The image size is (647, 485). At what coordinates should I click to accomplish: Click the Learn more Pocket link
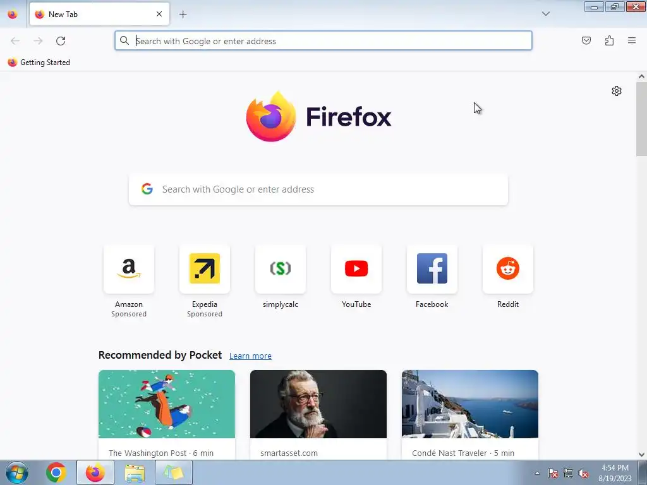coord(250,356)
